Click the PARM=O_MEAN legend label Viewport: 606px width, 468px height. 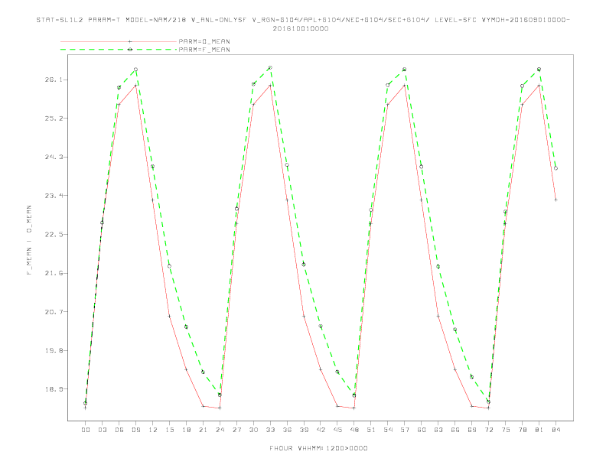[204, 41]
